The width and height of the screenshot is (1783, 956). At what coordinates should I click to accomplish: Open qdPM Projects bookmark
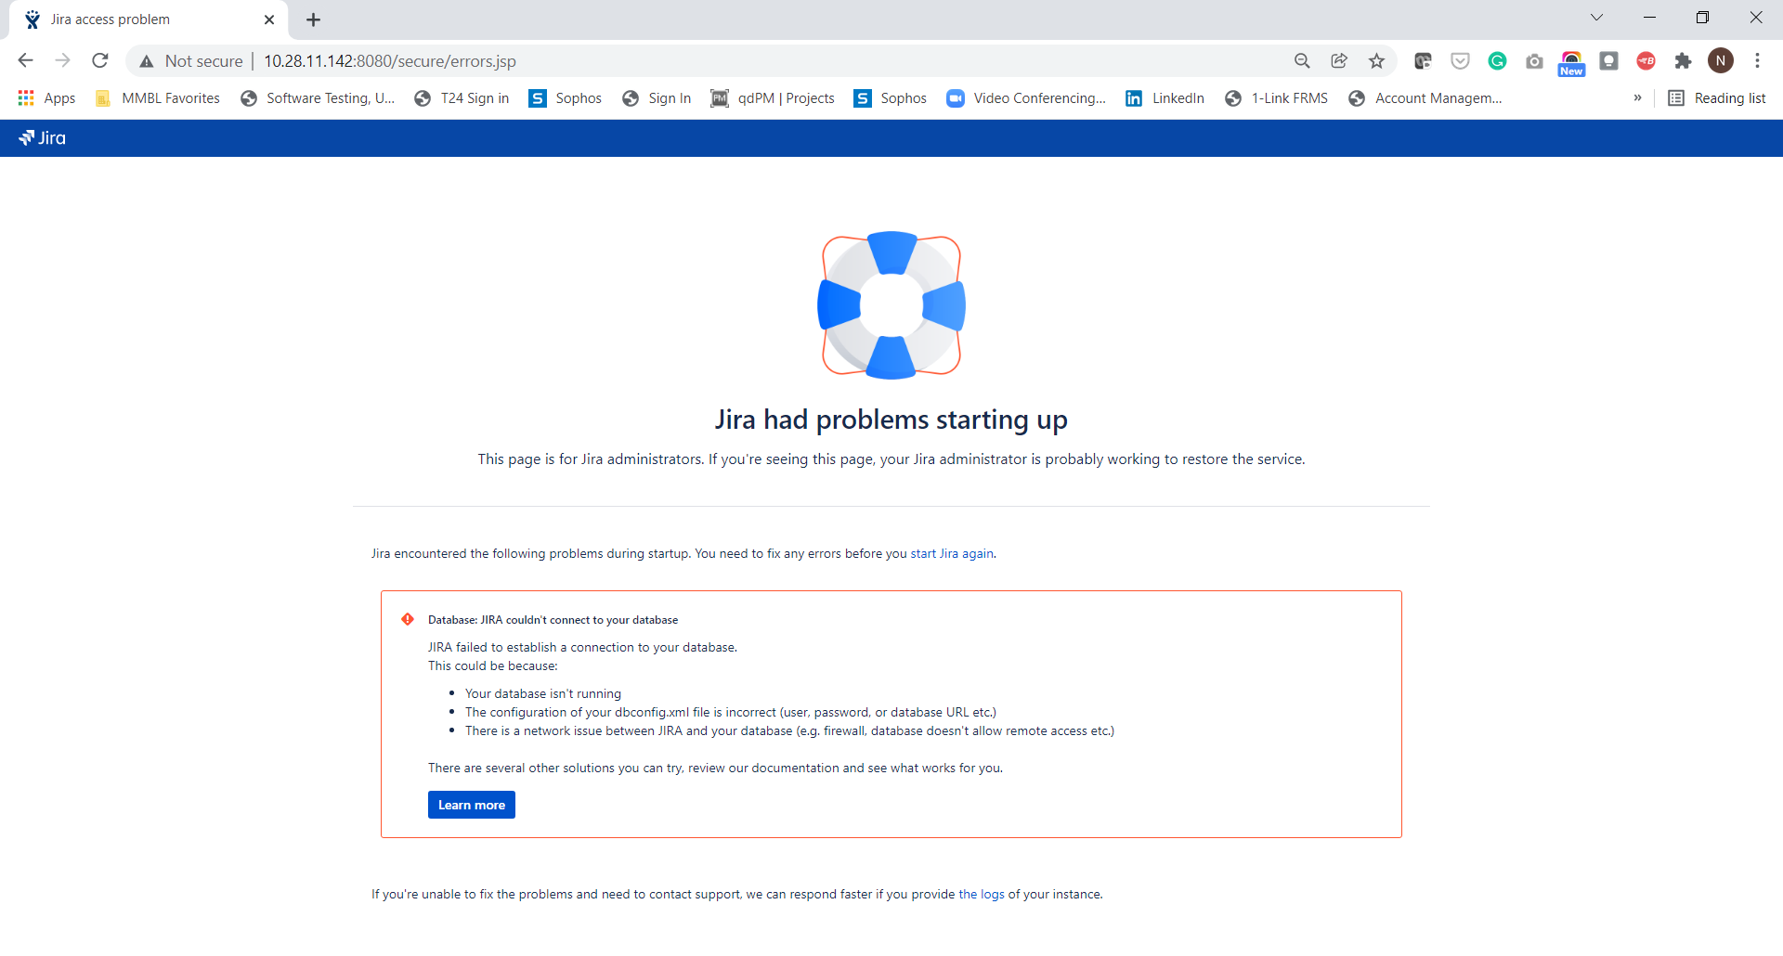[772, 98]
